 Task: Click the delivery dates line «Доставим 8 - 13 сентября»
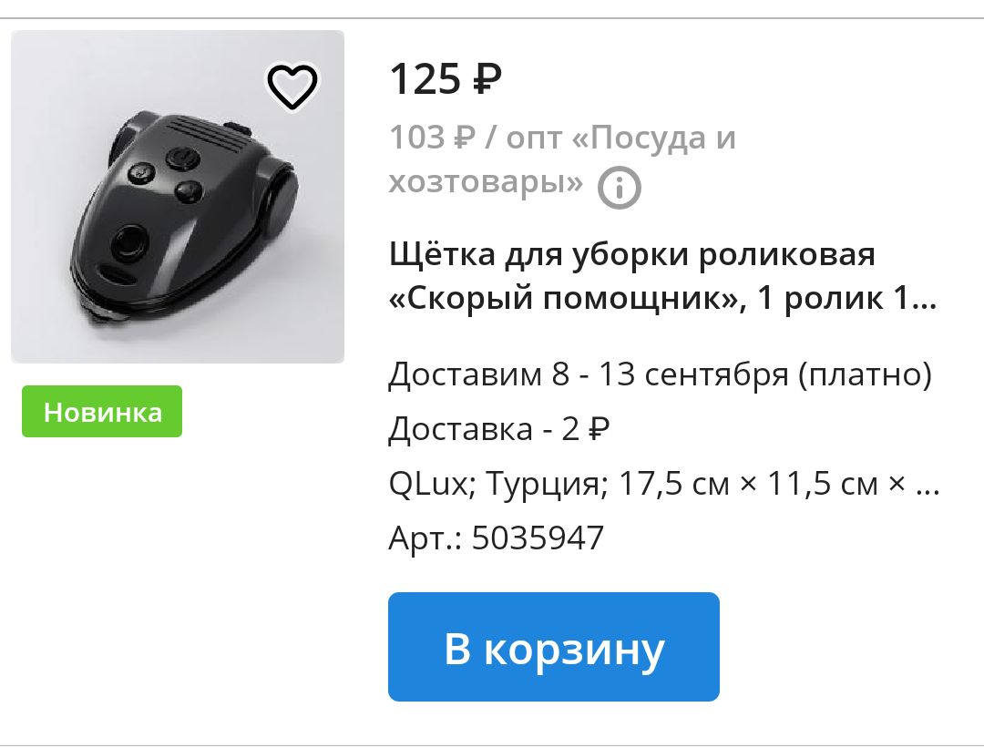[589, 374]
